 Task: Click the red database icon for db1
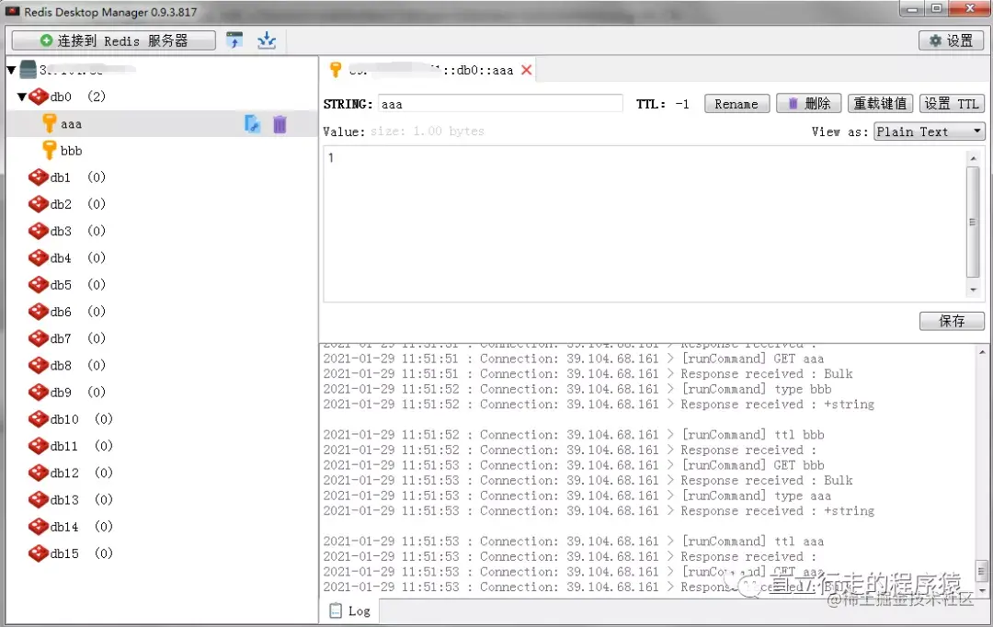[39, 177]
